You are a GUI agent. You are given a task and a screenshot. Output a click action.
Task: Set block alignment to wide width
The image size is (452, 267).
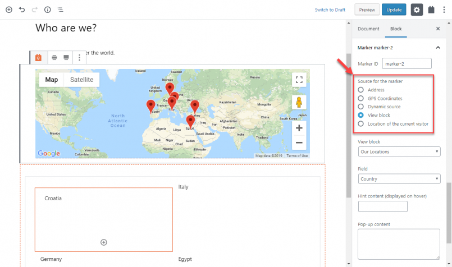click(x=54, y=58)
